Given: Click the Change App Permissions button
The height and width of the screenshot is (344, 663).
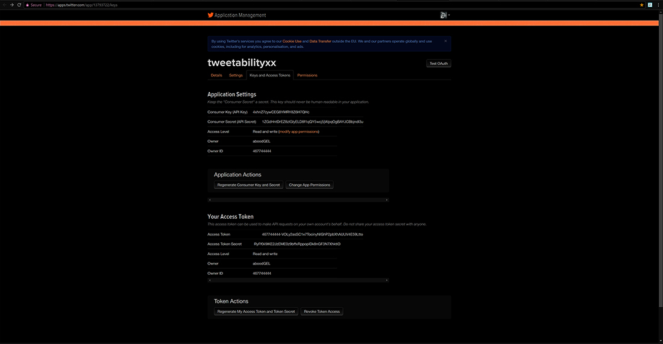Looking at the screenshot, I should [310, 185].
